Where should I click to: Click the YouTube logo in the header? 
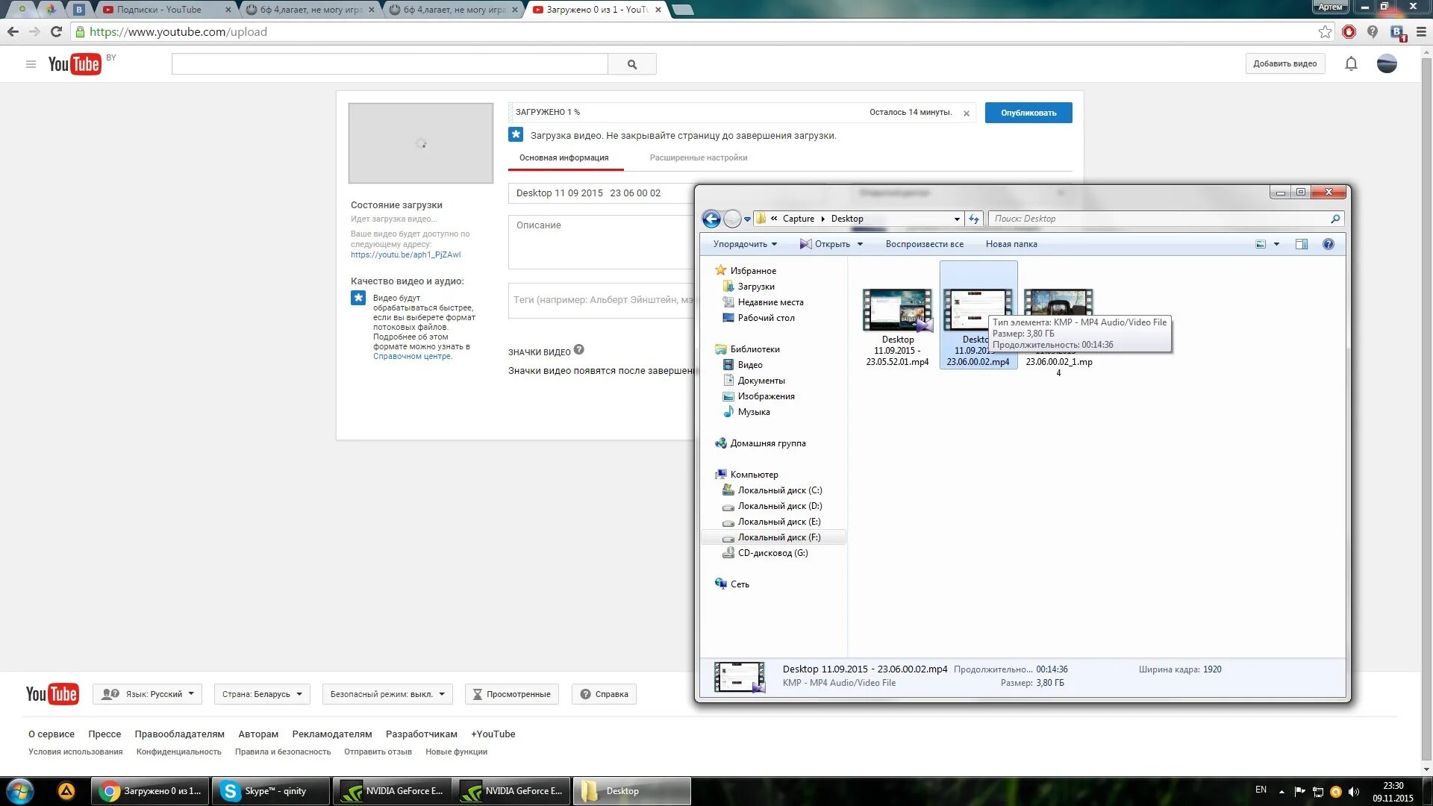point(74,64)
